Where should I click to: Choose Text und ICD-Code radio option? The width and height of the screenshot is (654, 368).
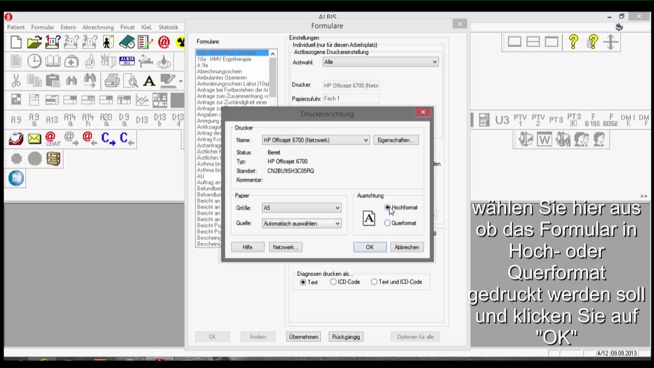tap(374, 282)
